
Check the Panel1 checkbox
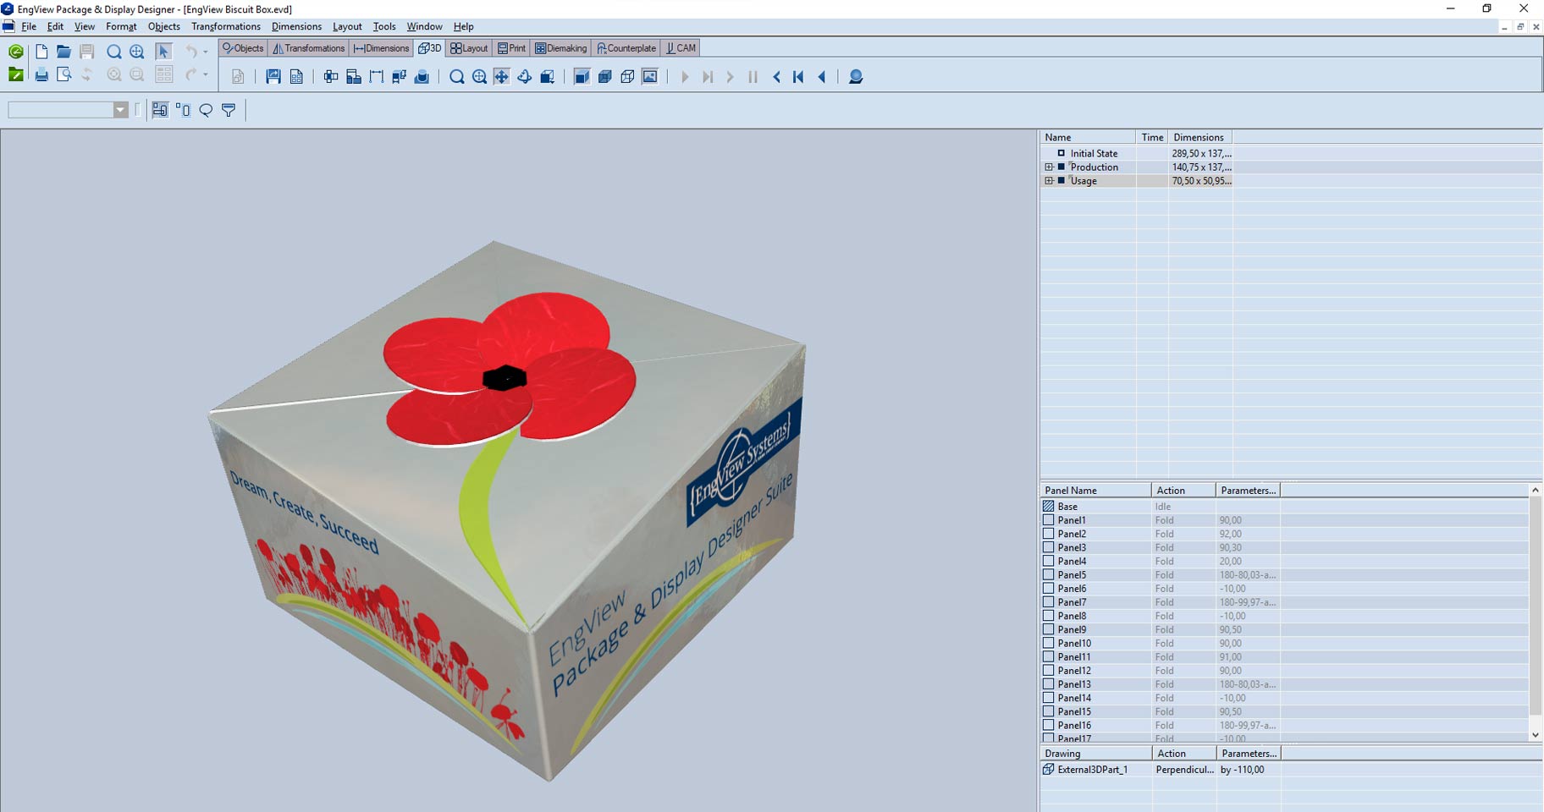click(x=1048, y=520)
